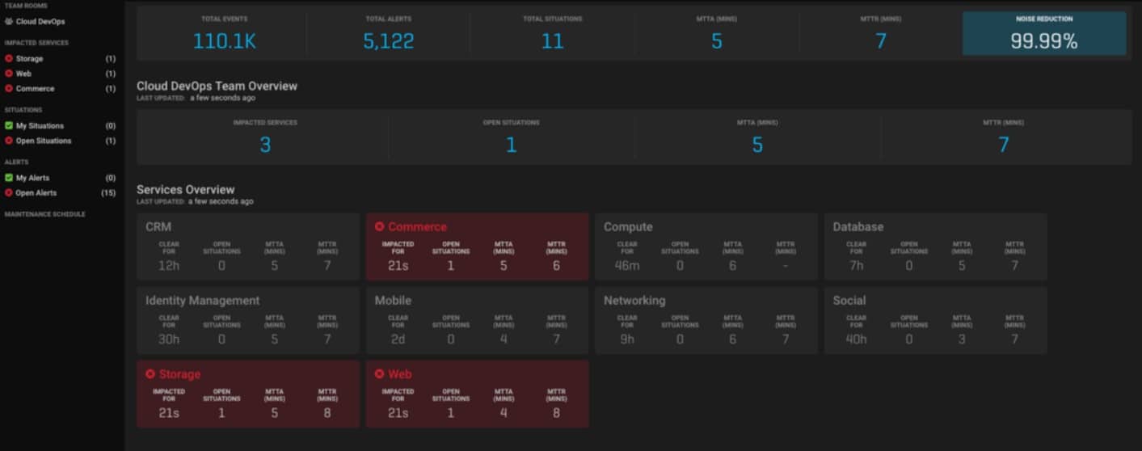
Task: Click red status icon beside Commerce in sidebar
Action: coord(9,88)
